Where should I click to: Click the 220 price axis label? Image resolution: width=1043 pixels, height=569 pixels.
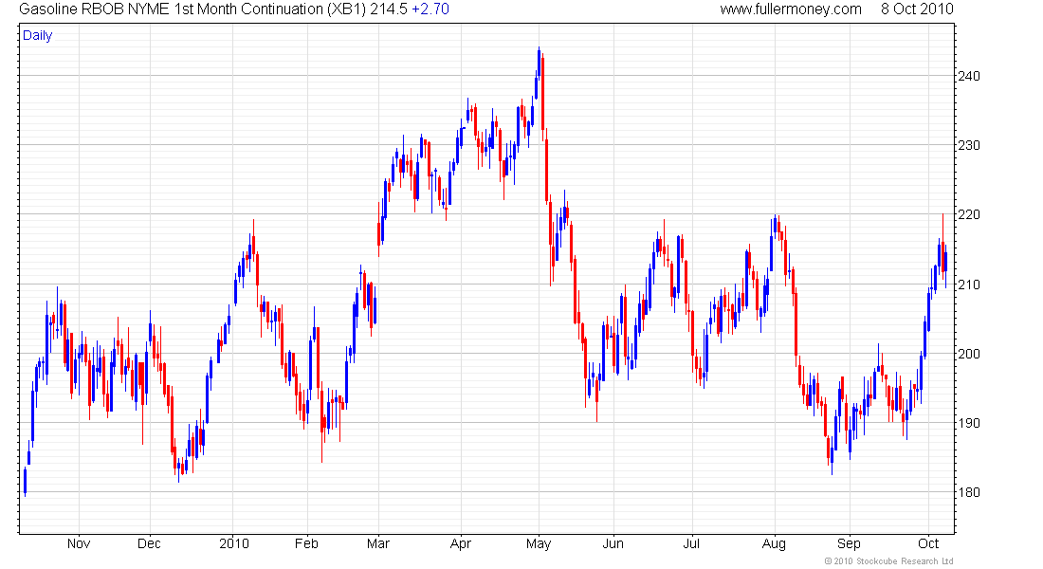[968, 214]
